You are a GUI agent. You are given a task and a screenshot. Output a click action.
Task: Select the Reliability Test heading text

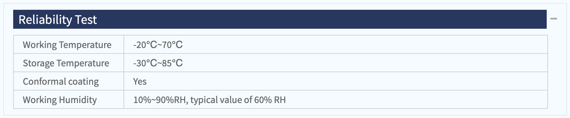tap(58, 20)
